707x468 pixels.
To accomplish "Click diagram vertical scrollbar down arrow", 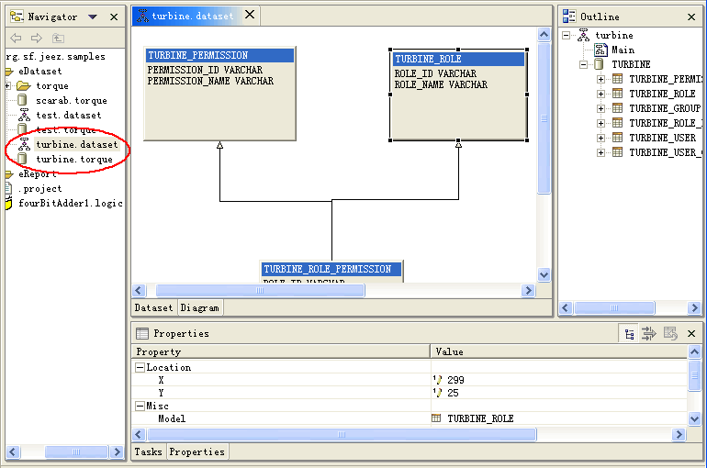I will 544,274.
